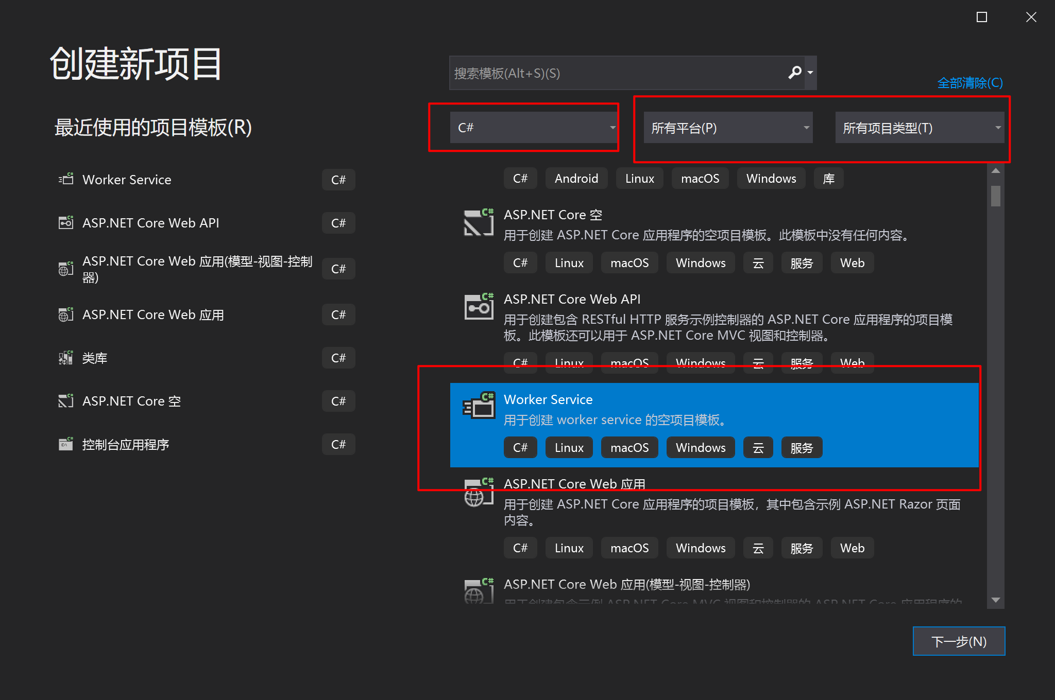Expand the search options arrow beside magnifier

click(810, 73)
